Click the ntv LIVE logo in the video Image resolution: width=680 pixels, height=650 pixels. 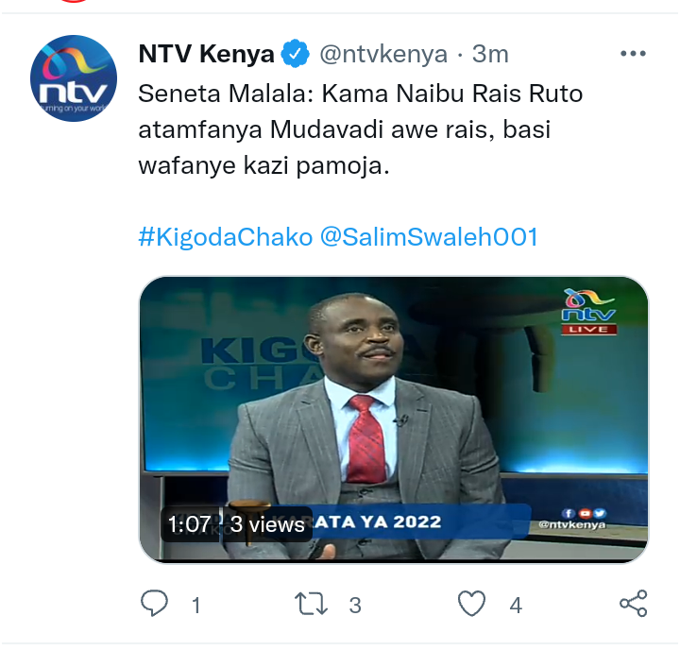click(588, 312)
